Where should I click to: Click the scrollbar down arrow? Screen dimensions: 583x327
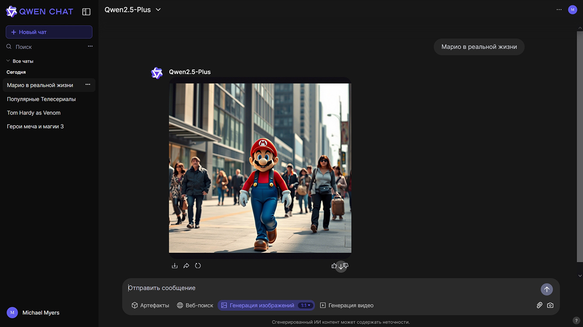click(x=580, y=276)
